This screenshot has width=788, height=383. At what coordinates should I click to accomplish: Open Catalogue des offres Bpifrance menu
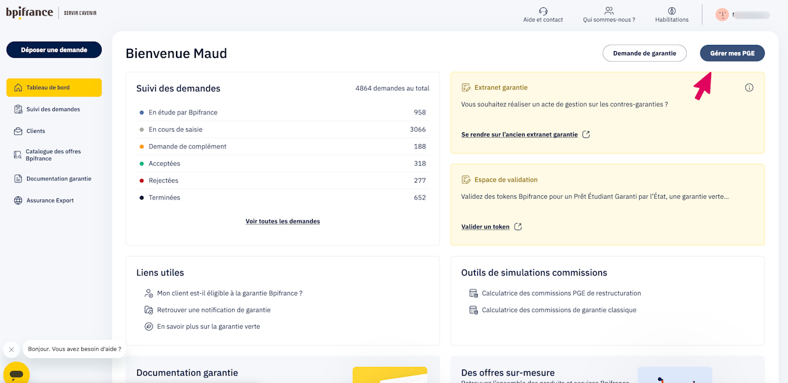(x=54, y=155)
